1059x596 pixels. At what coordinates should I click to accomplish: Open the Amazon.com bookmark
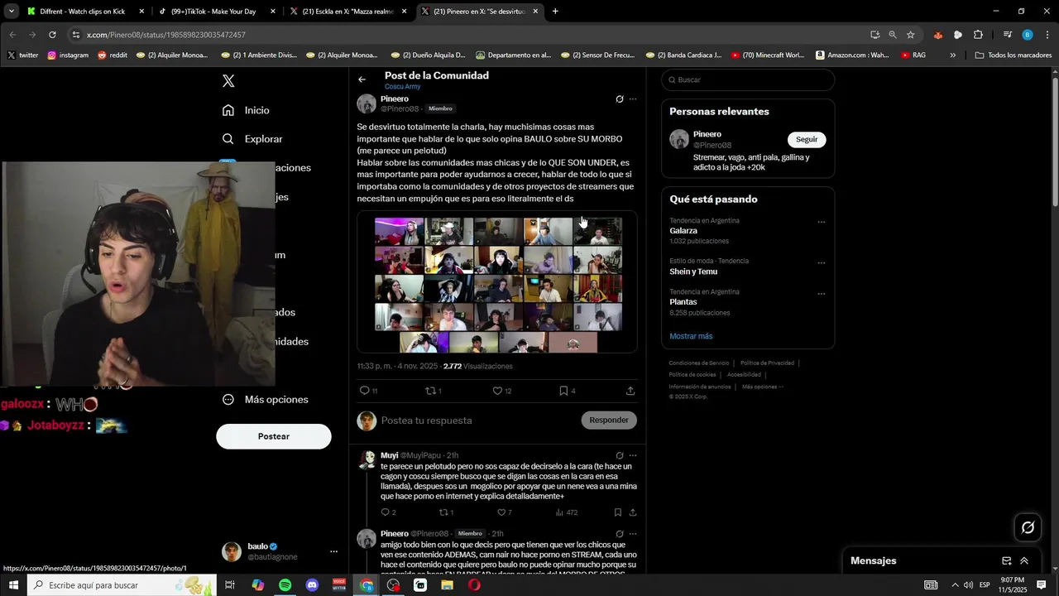[852, 55]
